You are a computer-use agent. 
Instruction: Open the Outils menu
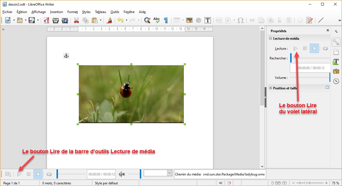coord(115,12)
